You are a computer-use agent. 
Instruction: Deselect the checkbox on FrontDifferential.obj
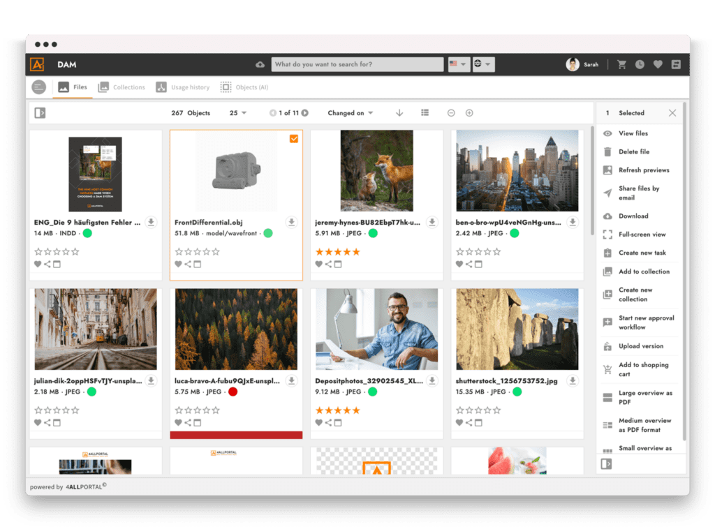pos(294,138)
